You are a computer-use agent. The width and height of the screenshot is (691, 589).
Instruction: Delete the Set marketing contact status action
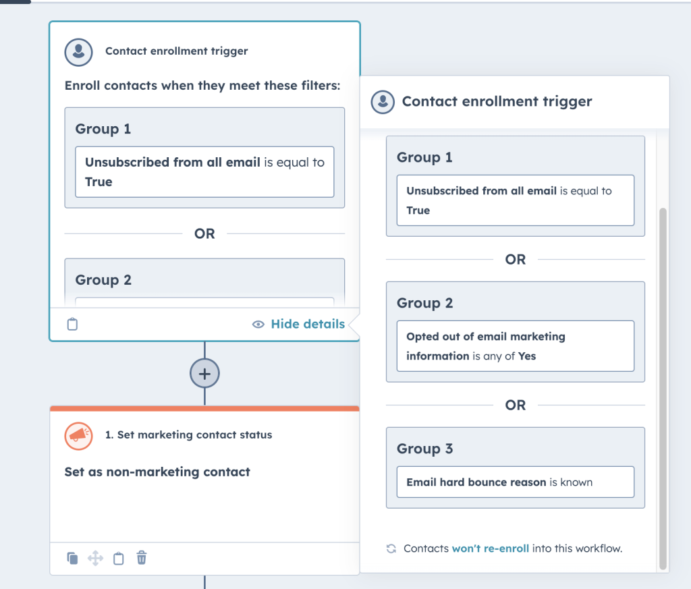(x=142, y=558)
